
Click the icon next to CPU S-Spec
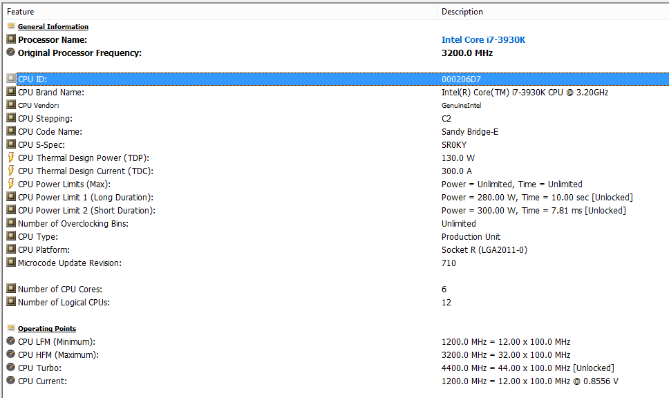coord(11,144)
